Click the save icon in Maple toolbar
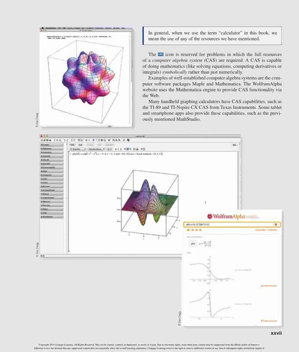This screenshot has width=299, height=352. point(47,140)
